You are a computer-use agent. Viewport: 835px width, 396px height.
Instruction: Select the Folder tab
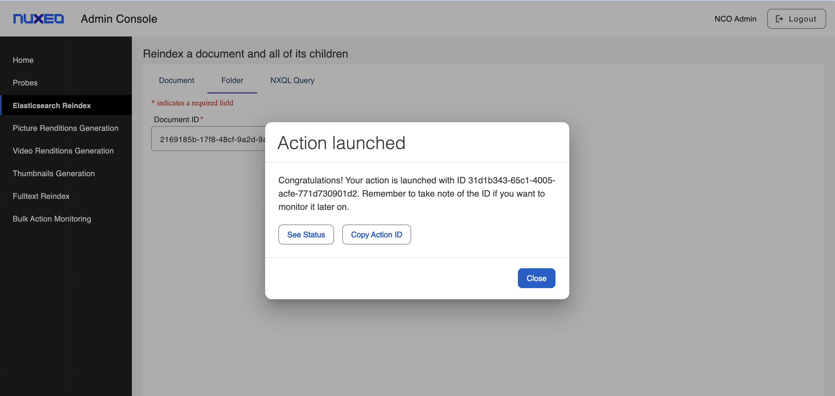pyautogui.click(x=232, y=80)
